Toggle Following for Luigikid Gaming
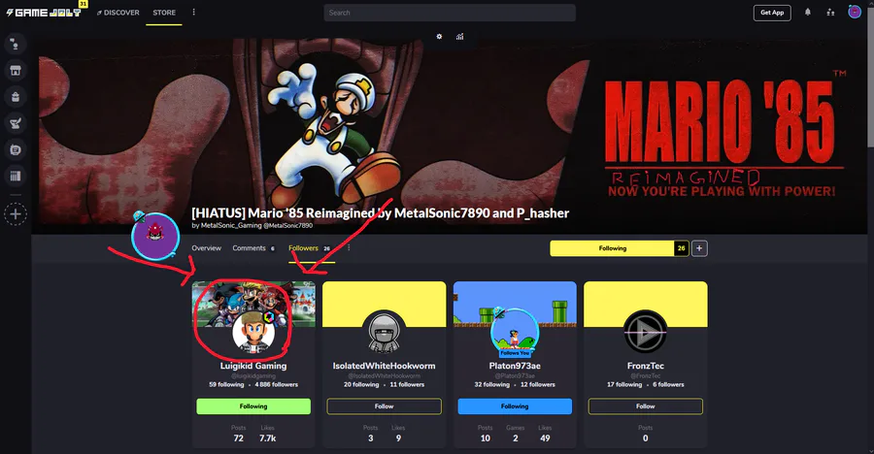Screen dimensions: 874x454 (253, 406)
